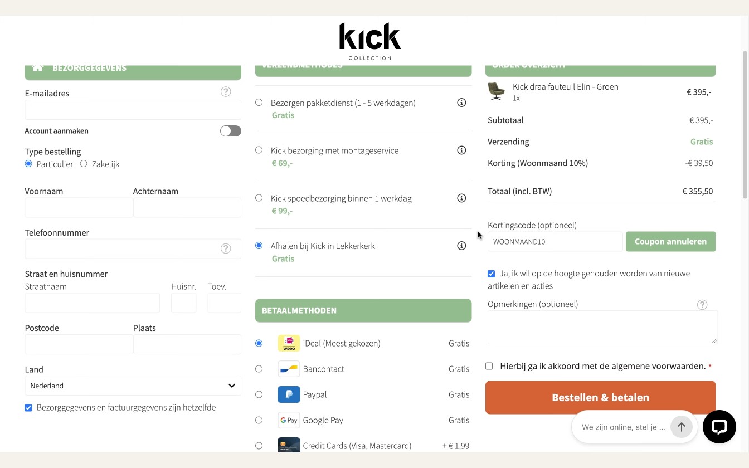Screen dimensions: 749x468
Task: Click the chat message input box
Action: coord(624,427)
